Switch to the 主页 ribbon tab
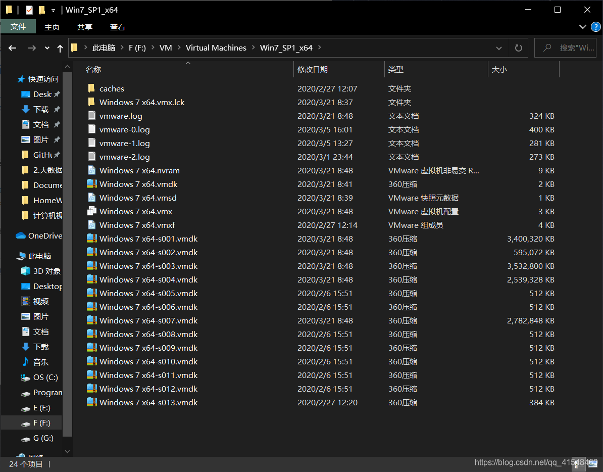 click(52, 27)
